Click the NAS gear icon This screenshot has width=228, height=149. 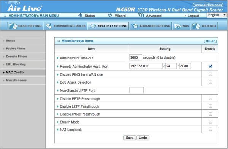pos(177,26)
